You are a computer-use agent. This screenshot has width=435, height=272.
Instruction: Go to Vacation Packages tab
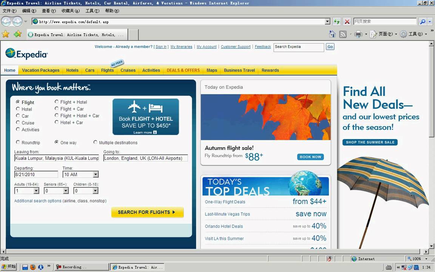(41, 70)
